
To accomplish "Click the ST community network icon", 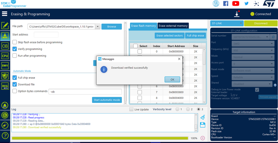I will pos(256,4).
